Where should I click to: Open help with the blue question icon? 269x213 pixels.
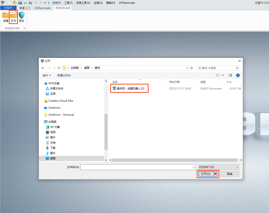point(238,75)
